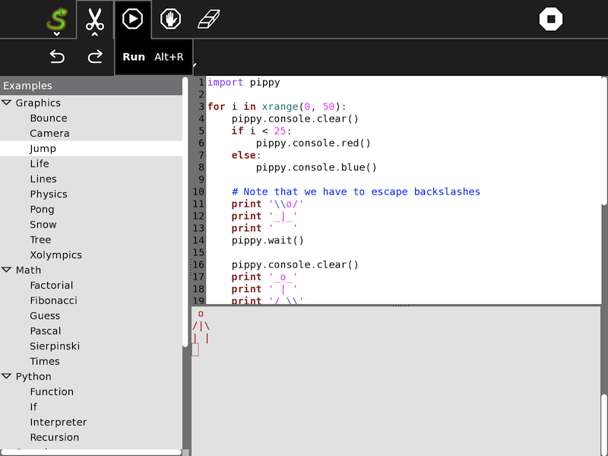This screenshot has width=608, height=456.
Task: Undo the last edit
Action: (x=57, y=57)
